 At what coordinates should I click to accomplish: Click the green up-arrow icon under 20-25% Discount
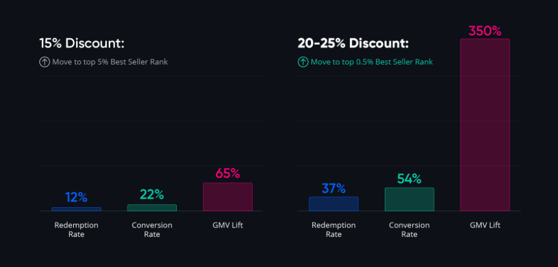303,62
